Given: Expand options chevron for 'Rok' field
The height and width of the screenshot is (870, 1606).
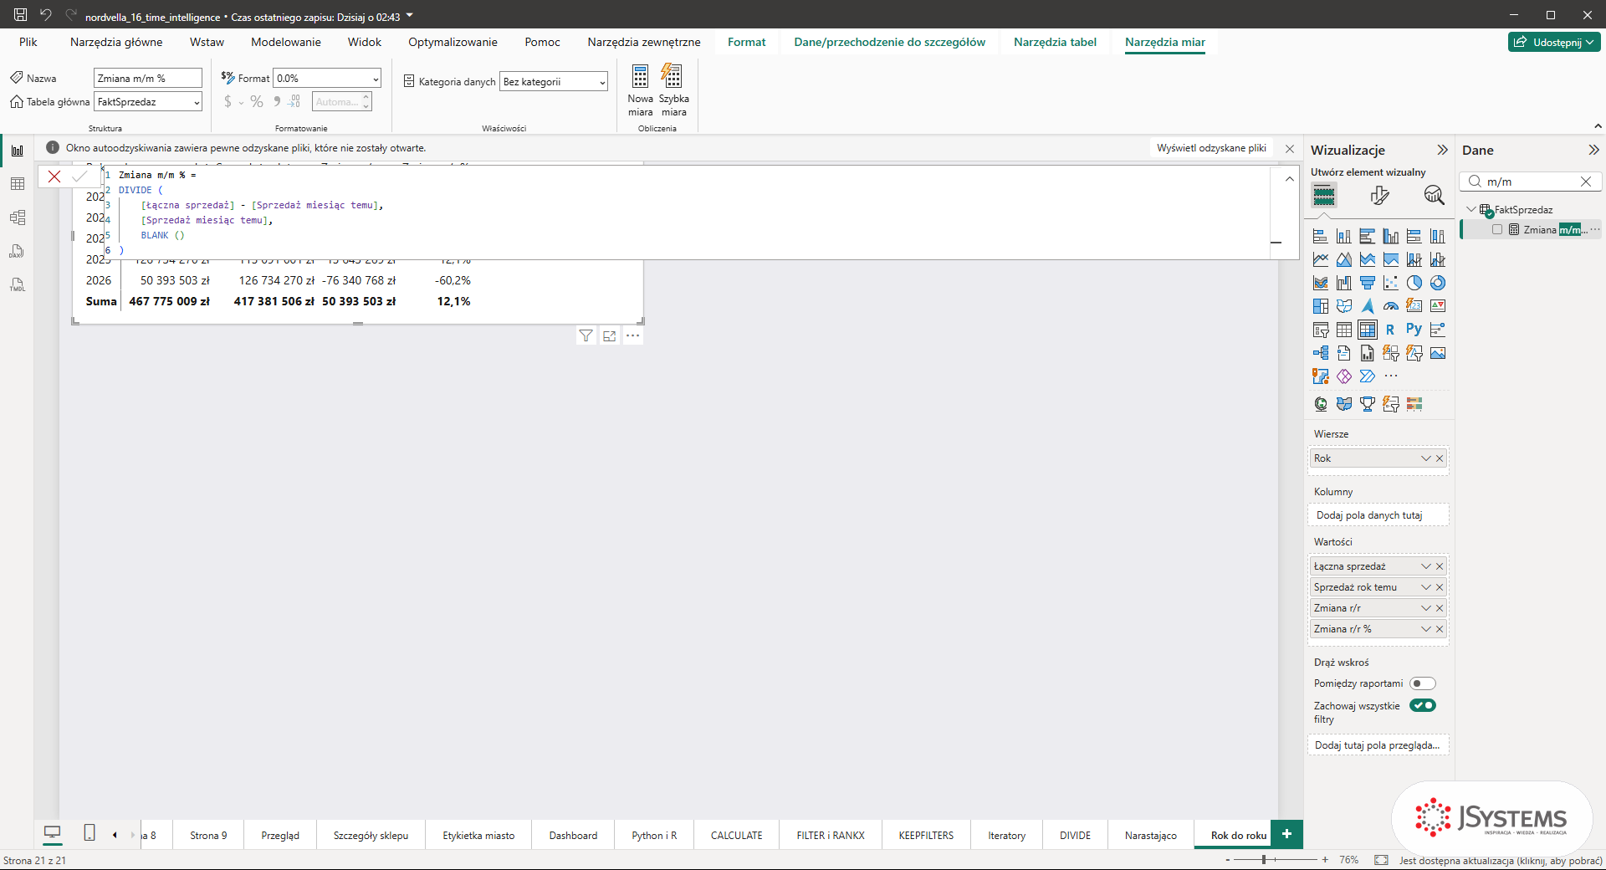Looking at the screenshot, I should point(1426,458).
